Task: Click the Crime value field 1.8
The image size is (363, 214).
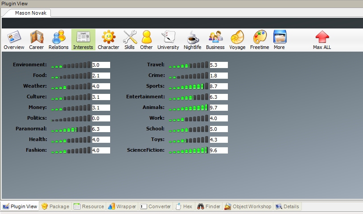Action: [219, 76]
